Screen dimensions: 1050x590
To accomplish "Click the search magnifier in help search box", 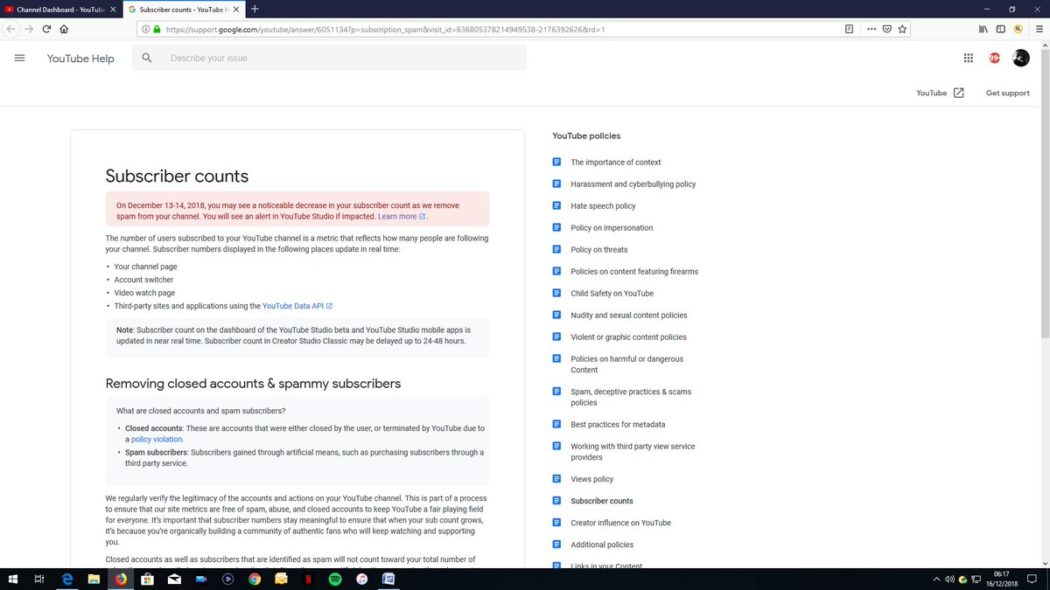I will 147,58.
